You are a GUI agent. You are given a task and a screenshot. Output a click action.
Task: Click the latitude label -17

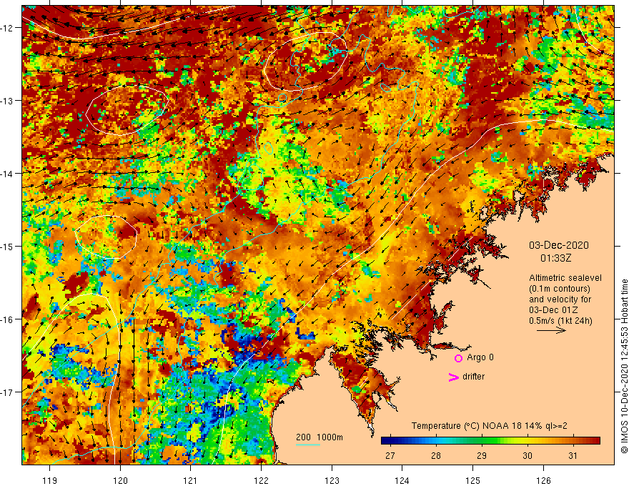pos(8,392)
